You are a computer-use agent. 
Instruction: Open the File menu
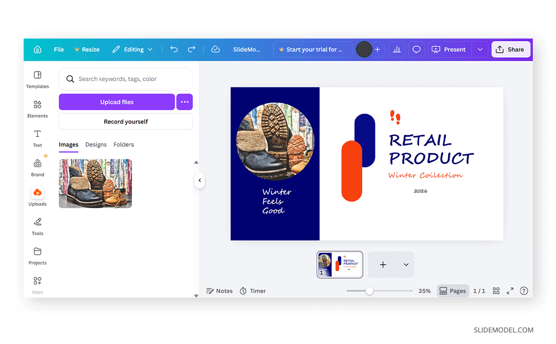59,50
